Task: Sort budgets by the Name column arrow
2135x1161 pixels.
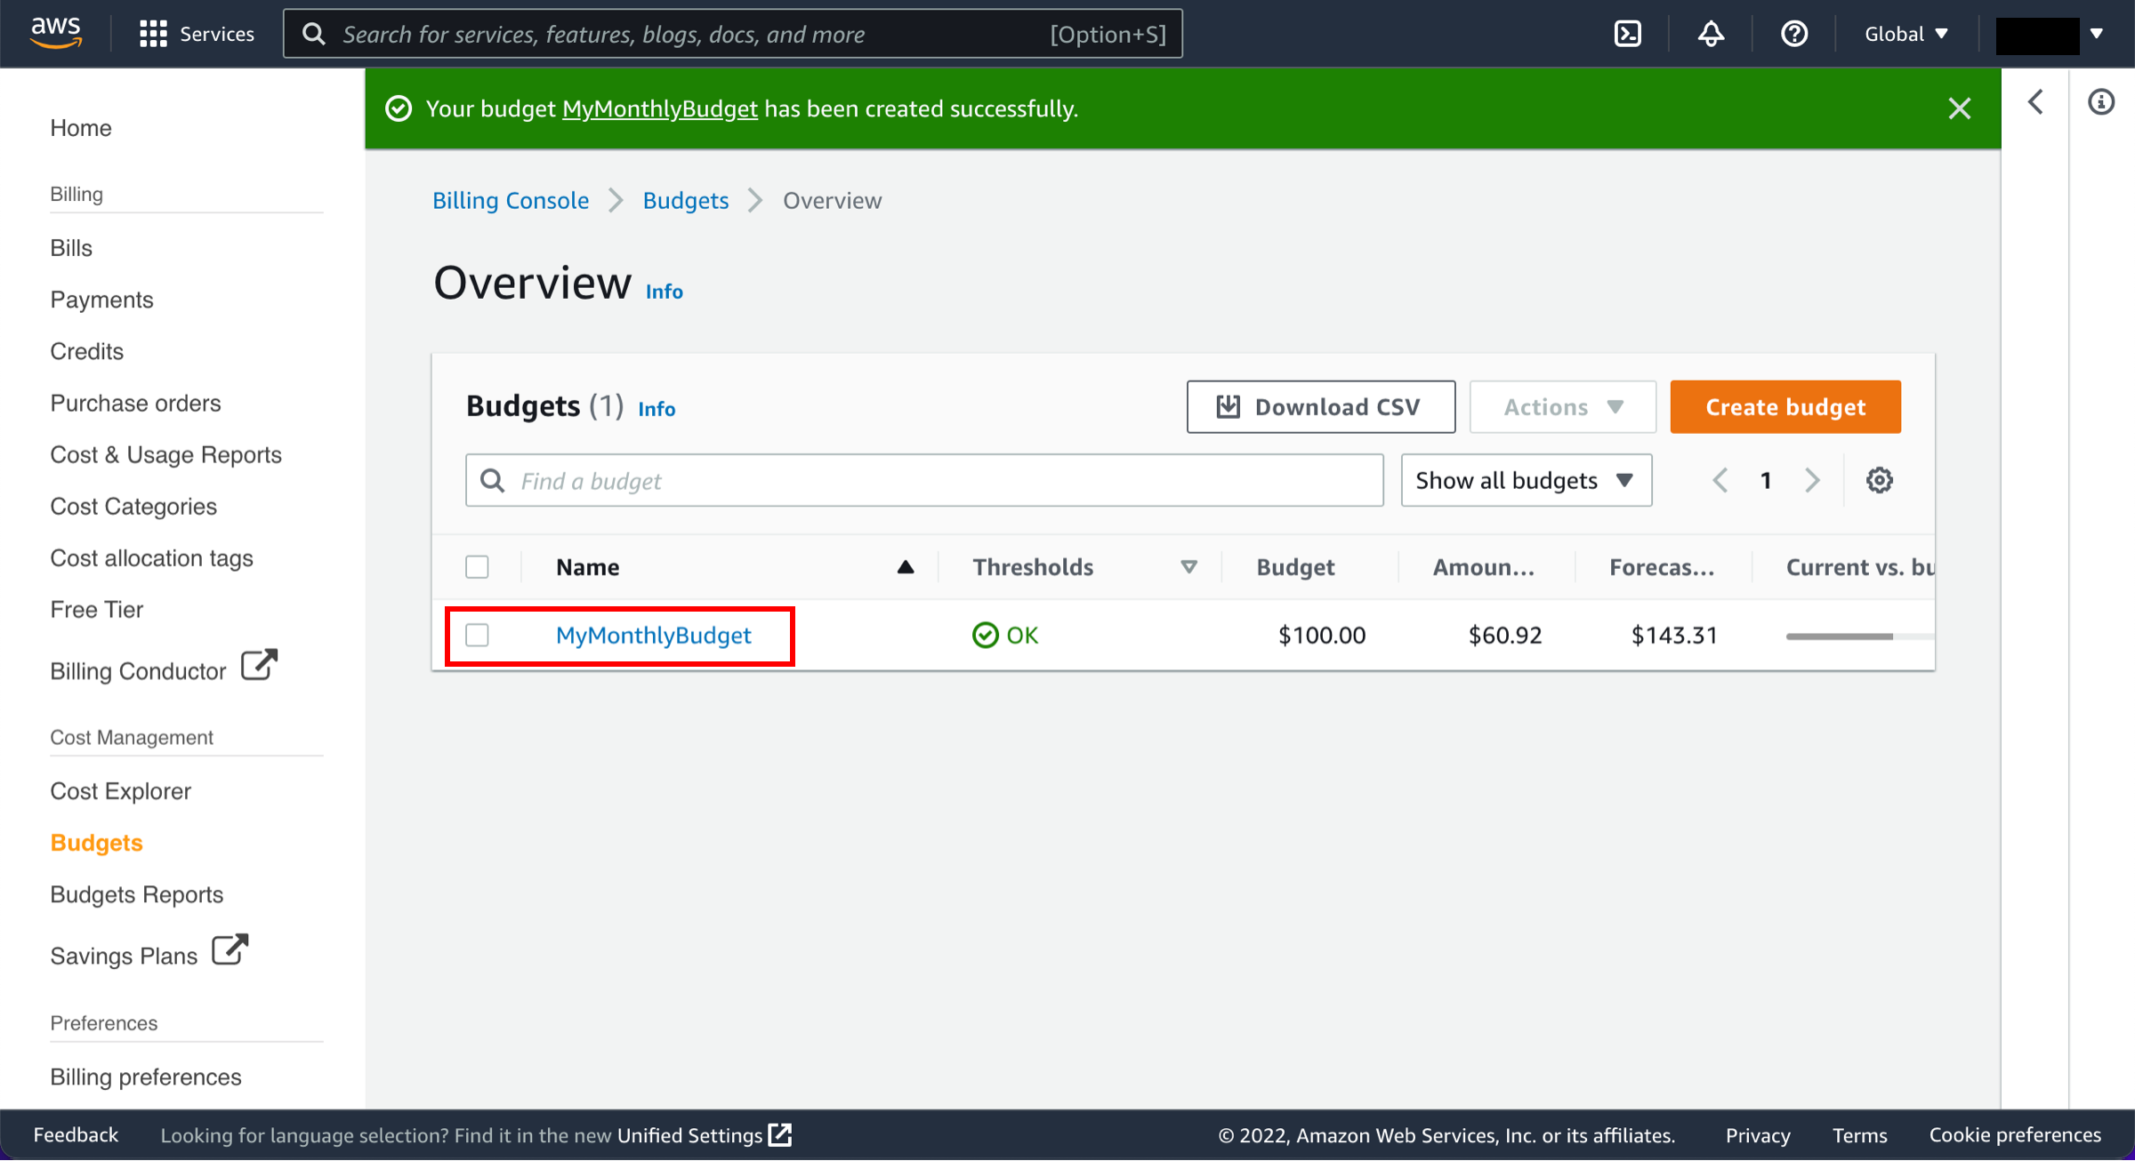Action: [906, 567]
